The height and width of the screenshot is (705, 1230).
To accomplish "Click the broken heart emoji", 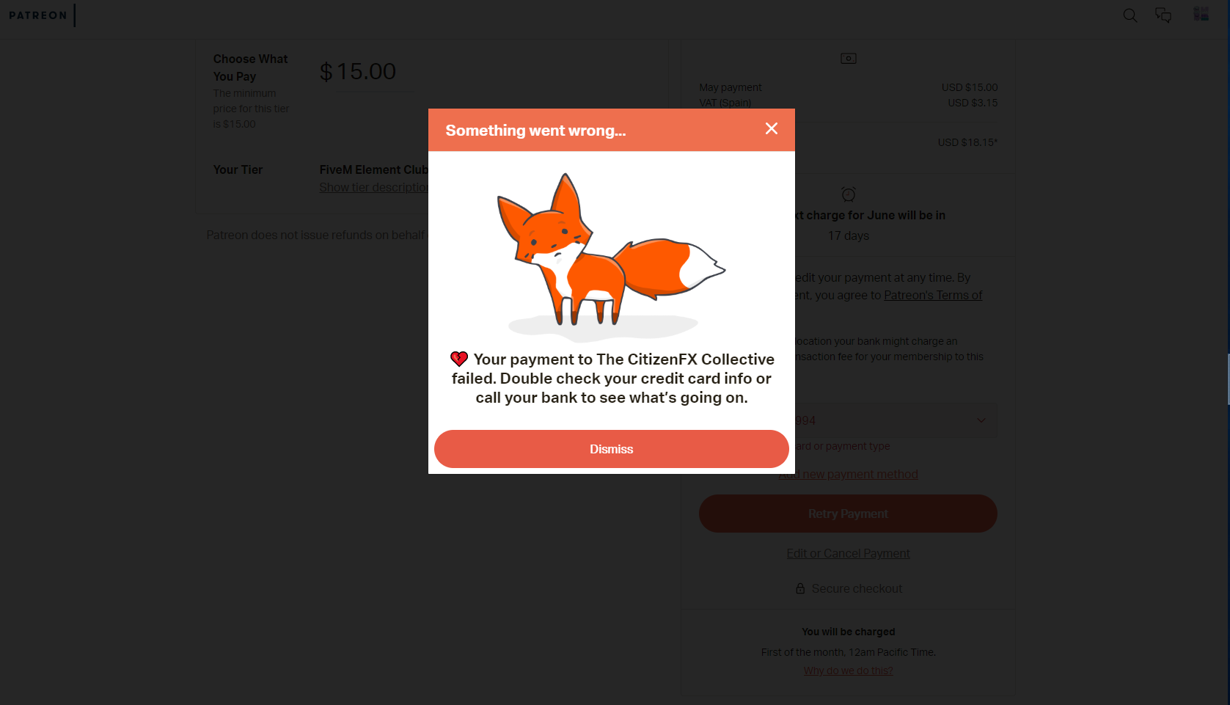I will pyautogui.click(x=459, y=359).
